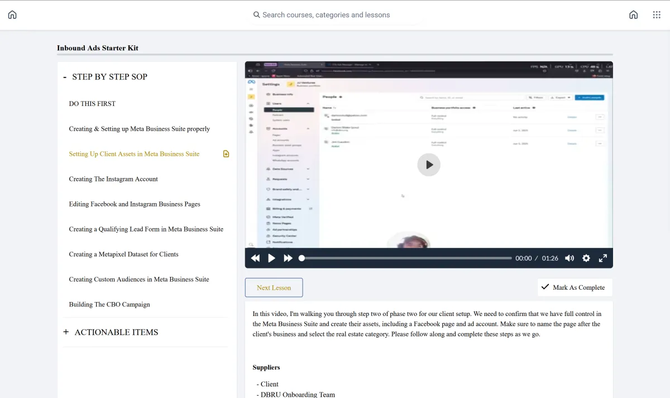Click the play icon in the control bar

(x=272, y=258)
